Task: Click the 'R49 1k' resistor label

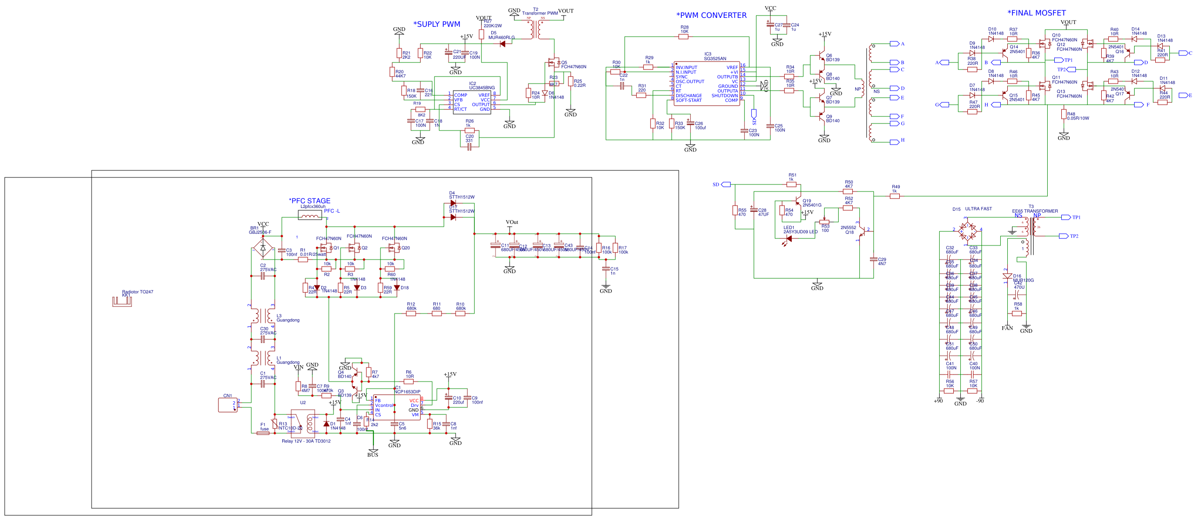Action: 896,189
